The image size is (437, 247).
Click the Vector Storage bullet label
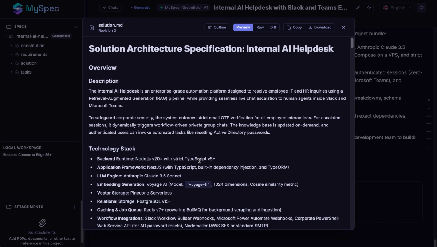pos(113,193)
